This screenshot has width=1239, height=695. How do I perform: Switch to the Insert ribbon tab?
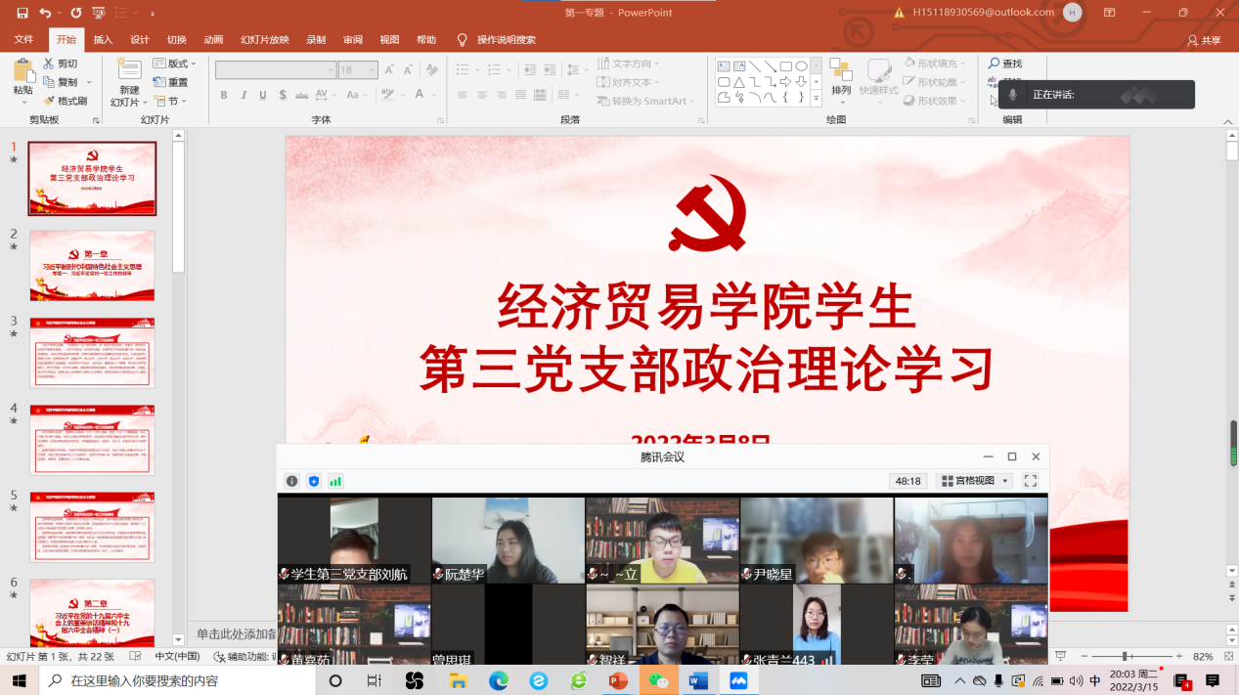pos(103,40)
